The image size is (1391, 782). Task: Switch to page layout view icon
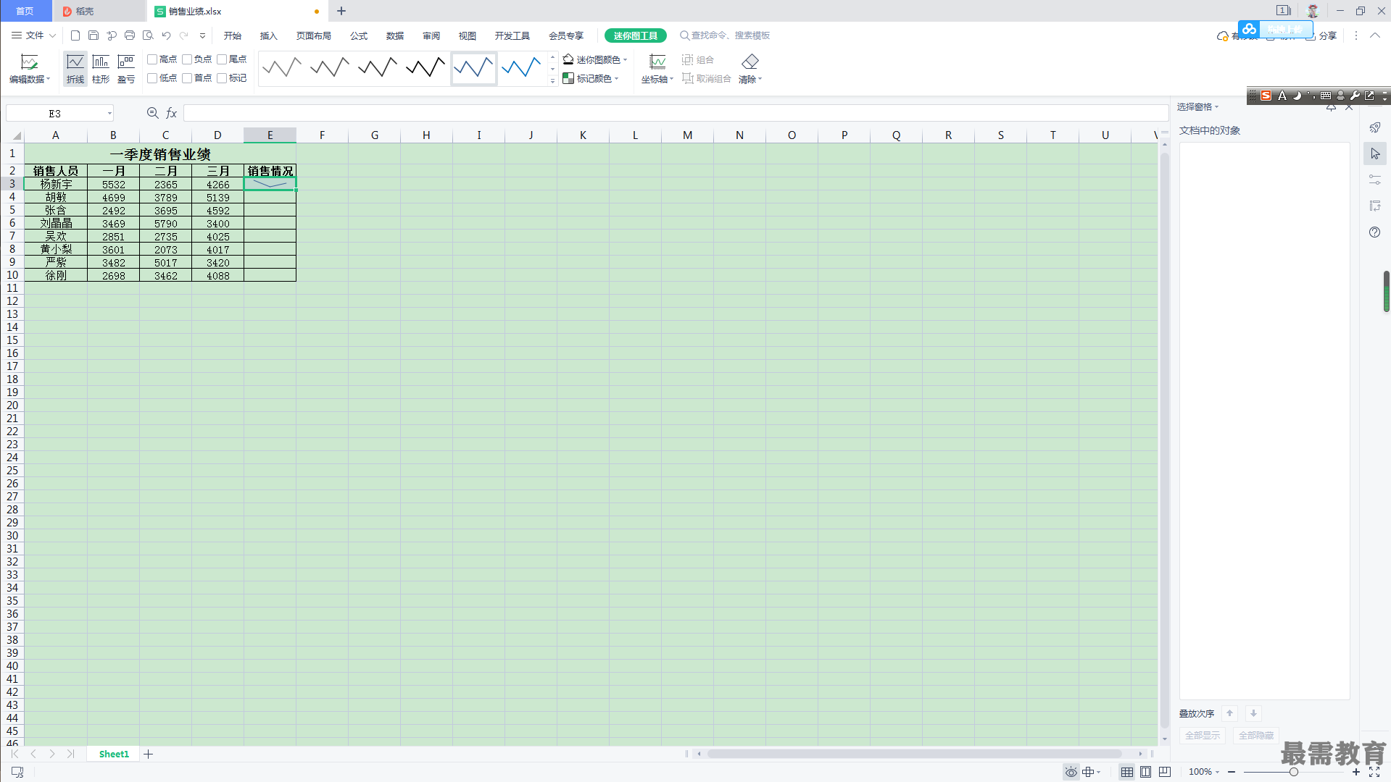pyautogui.click(x=1146, y=772)
